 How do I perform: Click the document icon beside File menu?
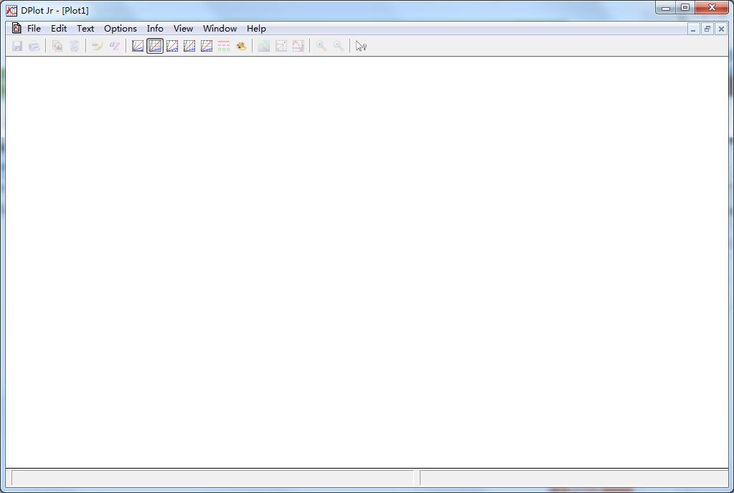pos(17,28)
